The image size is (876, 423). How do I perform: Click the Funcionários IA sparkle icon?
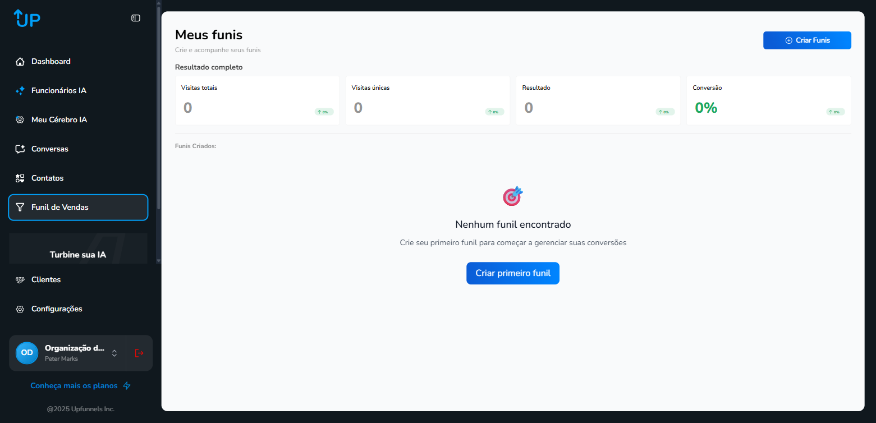click(20, 91)
